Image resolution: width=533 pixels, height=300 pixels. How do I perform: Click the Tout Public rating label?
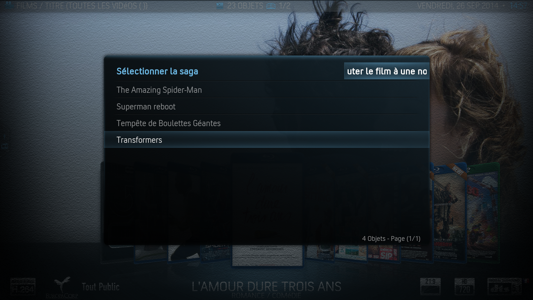click(x=100, y=287)
